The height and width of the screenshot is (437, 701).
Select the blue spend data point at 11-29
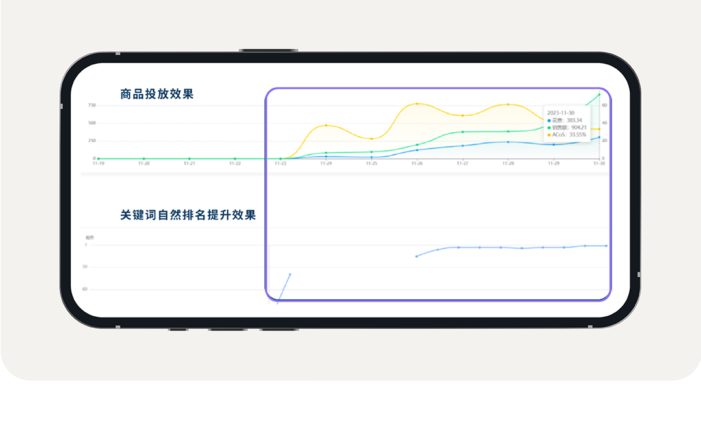(554, 144)
